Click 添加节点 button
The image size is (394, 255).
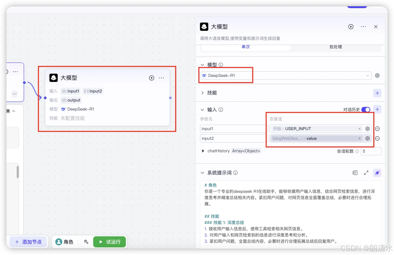coord(28,242)
